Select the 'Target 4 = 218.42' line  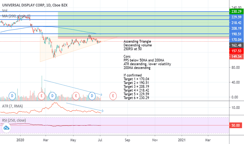pyautogui.click(x=136, y=90)
